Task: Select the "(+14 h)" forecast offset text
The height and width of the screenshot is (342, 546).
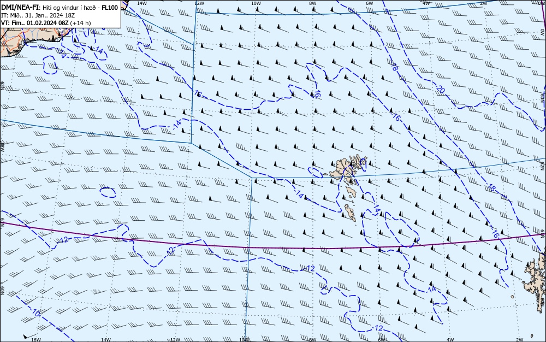Action: pos(80,23)
